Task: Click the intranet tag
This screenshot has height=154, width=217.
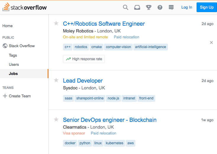Action: tap(129, 98)
